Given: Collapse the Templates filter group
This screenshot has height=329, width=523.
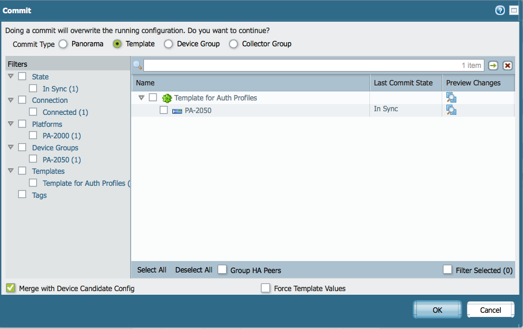Looking at the screenshot, I should click(x=11, y=170).
